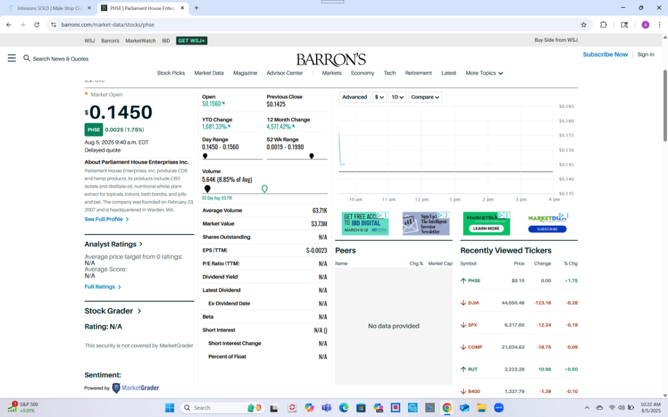Open browser extensions puzzle icon
This screenshot has width=668, height=417.
click(x=603, y=25)
